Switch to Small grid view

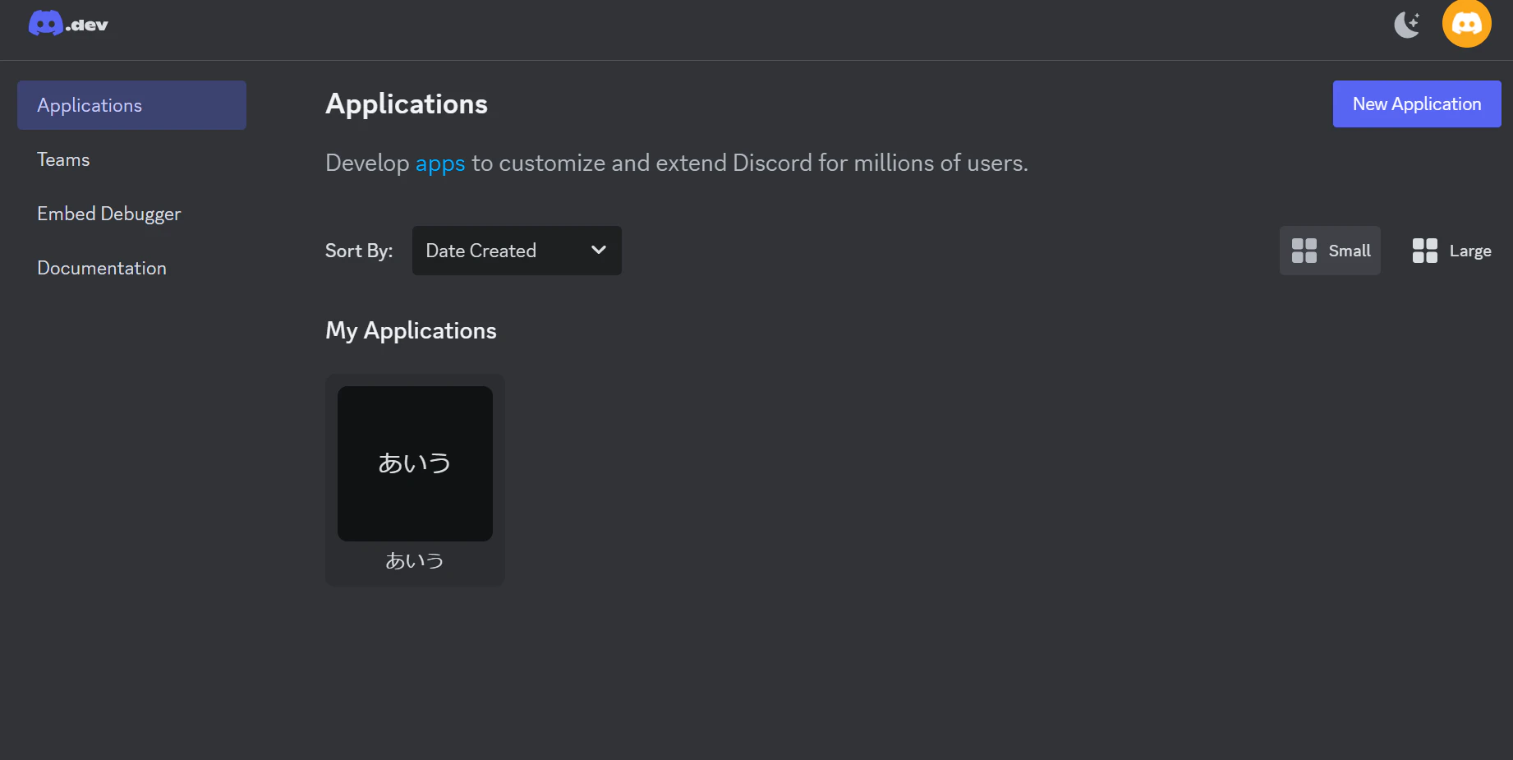click(x=1330, y=251)
